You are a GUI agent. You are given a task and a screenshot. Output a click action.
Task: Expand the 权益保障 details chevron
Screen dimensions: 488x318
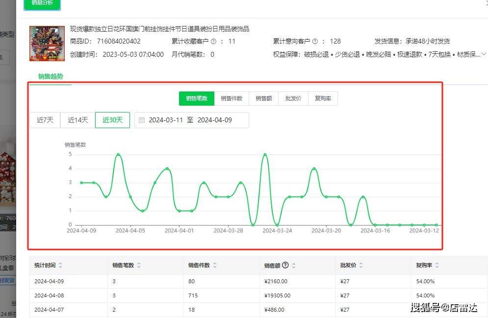(x=484, y=54)
